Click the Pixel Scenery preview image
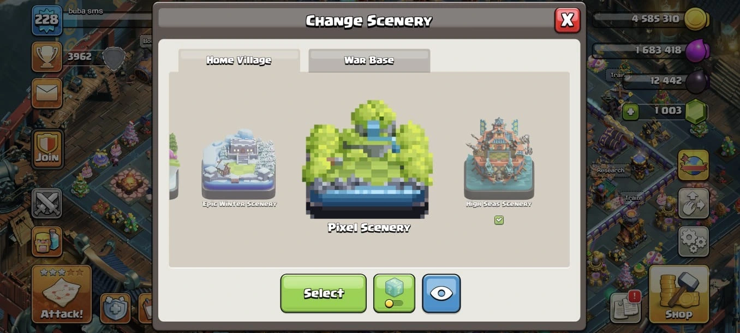Image resolution: width=740 pixels, height=333 pixels. (369, 159)
